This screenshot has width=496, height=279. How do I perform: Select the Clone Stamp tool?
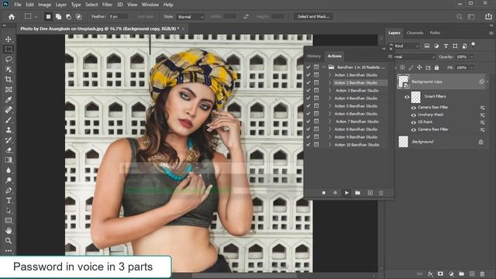[9, 130]
